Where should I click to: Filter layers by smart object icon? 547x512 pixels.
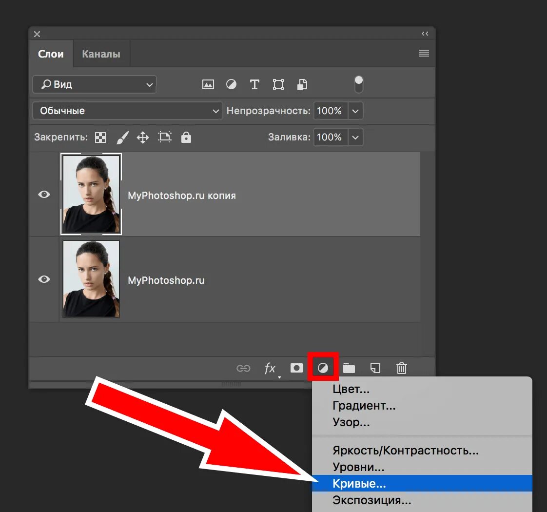(x=302, y=84)
